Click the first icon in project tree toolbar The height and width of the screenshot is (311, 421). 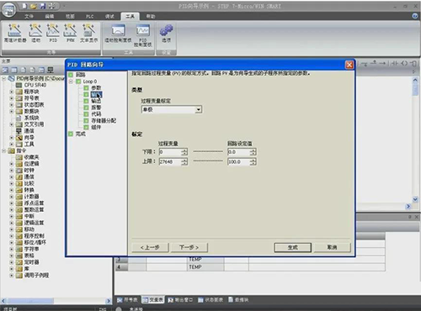[5, 70]
